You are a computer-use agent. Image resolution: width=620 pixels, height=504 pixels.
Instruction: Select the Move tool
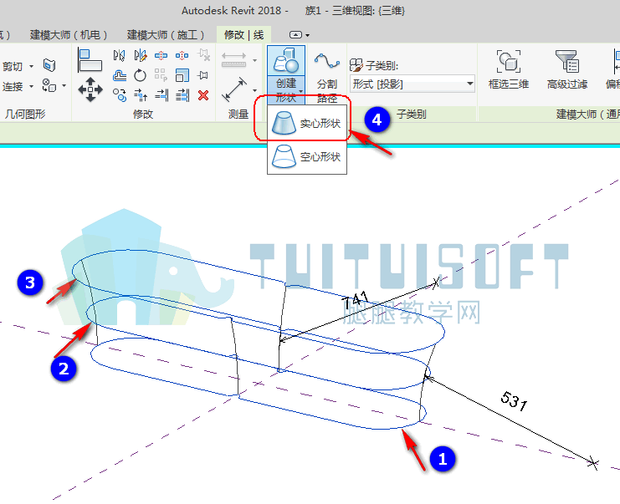coord(90,89)
